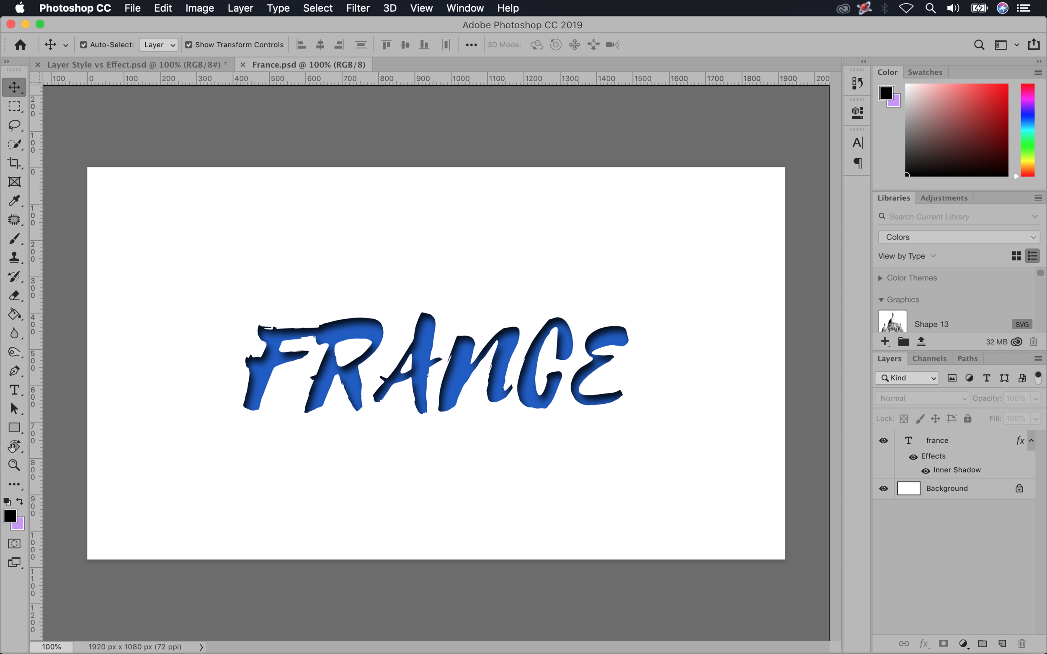Select the Blur tool
1047x654 pixels.
(x=14, y=333)
